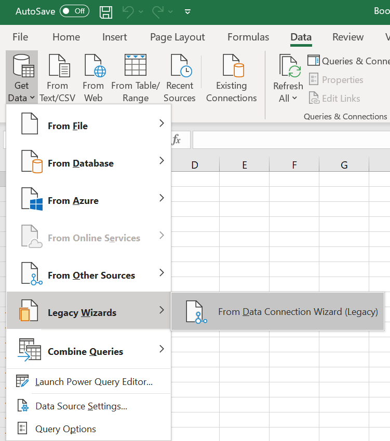390x441 pixels.
Task: Open the From Database submenu
Action: click(89, 161)
